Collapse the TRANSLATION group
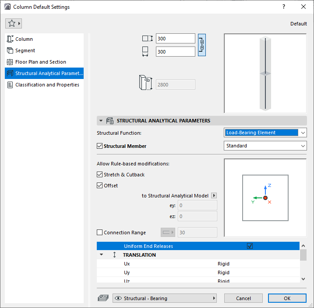This screenshot has height=308, width=314. [101, 254]
